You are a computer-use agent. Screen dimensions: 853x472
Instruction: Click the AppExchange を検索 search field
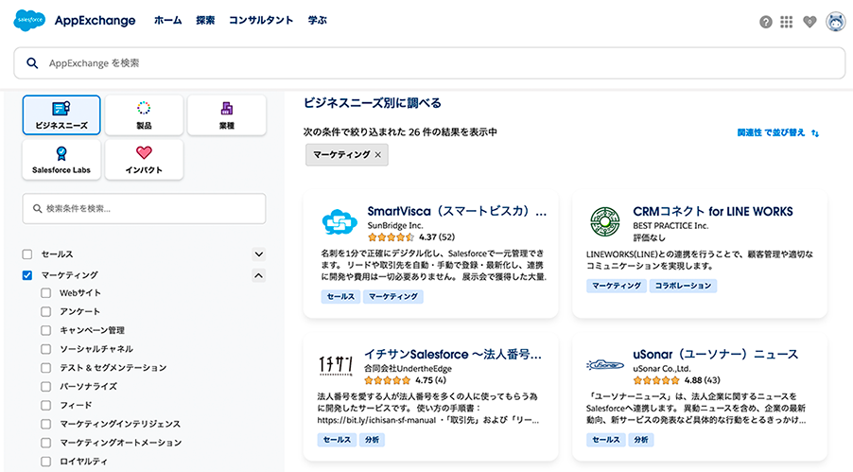pyautogui.click(x=429, y=62)
